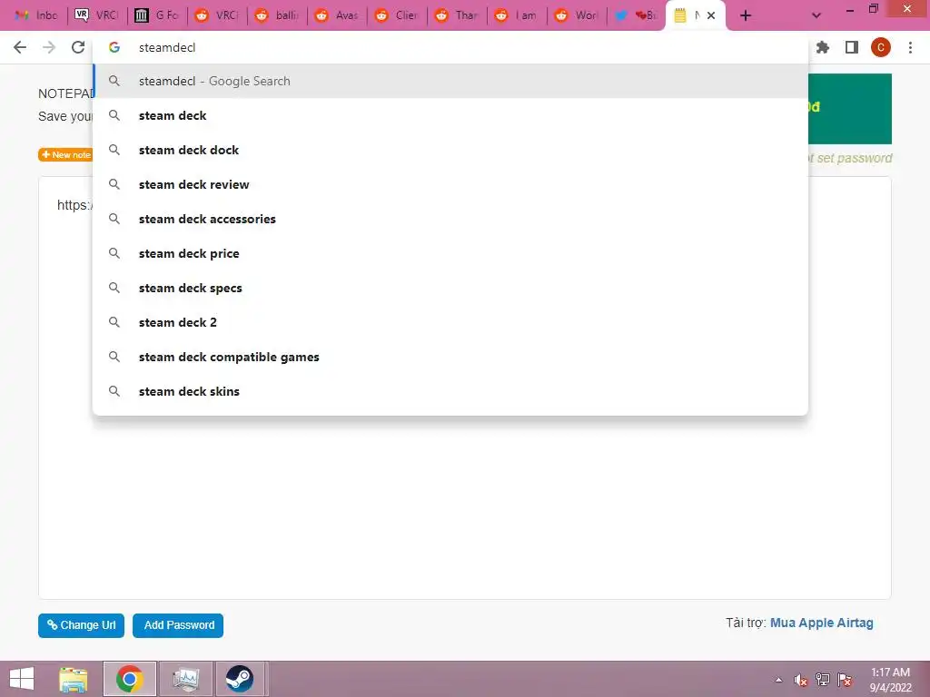Screen dimensions: 930x697
Task: Click the Change Url button
Action: tap(81, 625)
